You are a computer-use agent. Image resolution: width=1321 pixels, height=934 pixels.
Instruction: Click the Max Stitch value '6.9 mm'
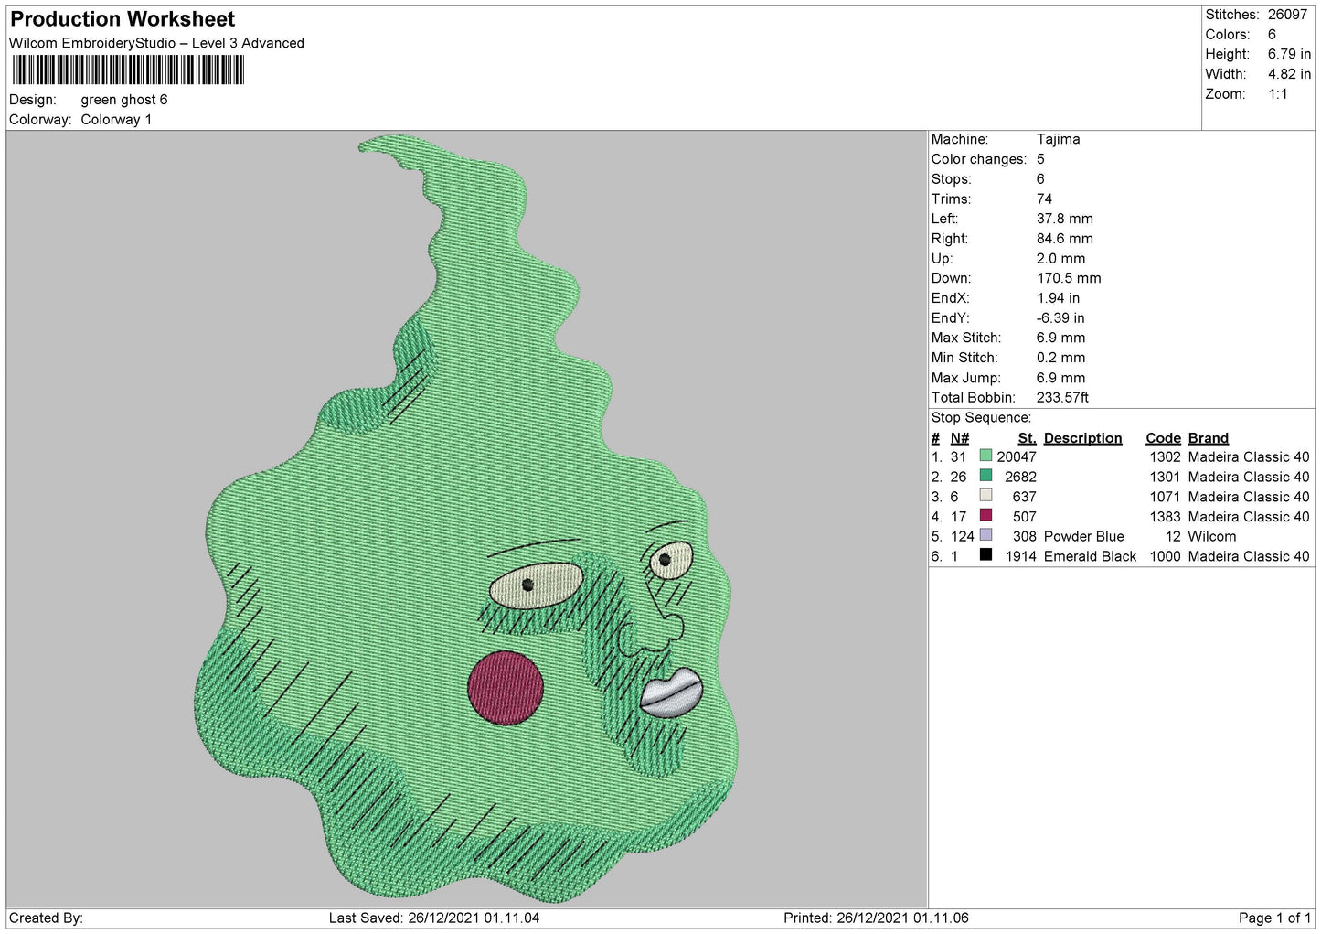1060,338
